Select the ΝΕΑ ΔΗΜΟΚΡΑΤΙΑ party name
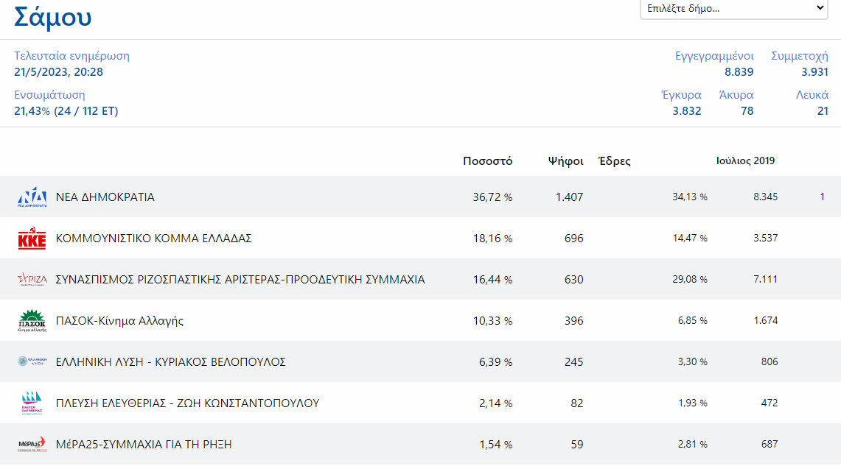 pyautogui.click(x=105, y=197)
